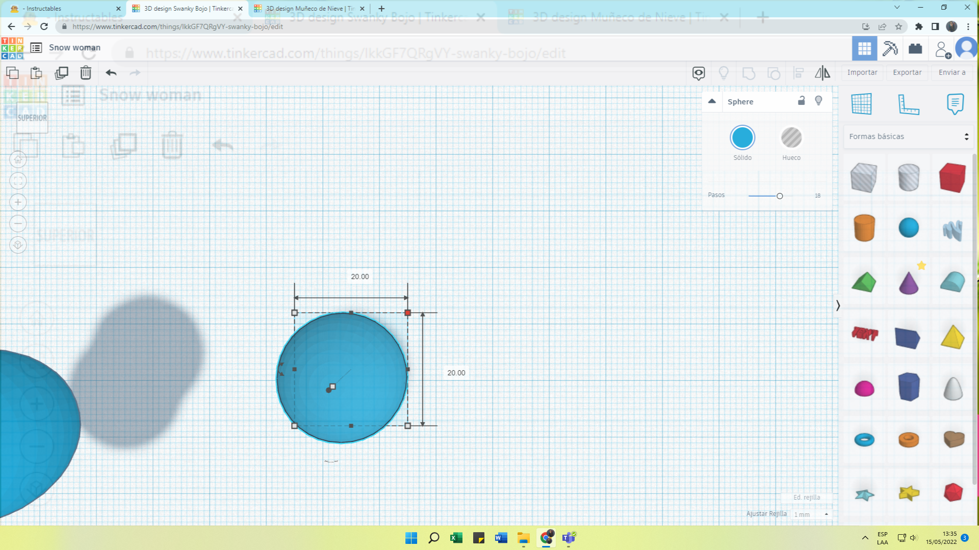This screenshot has width=979, height=550.
Task: Click the Importar button
Action: coord(862,72)
